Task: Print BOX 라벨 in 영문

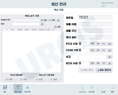Action: point(24,79)
